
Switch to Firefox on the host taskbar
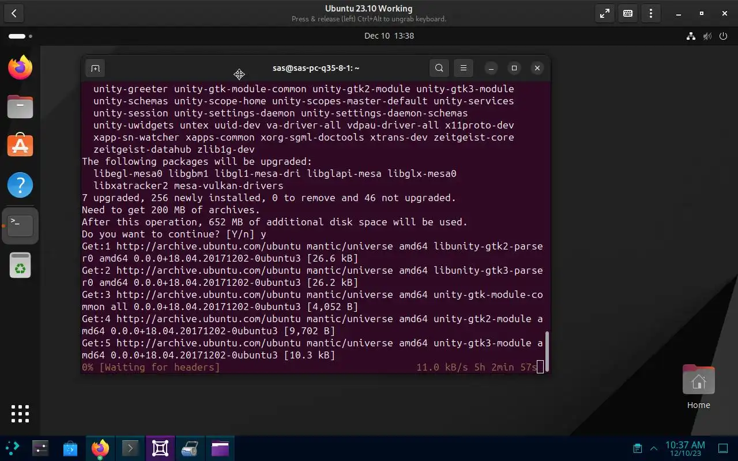point(100,448)
